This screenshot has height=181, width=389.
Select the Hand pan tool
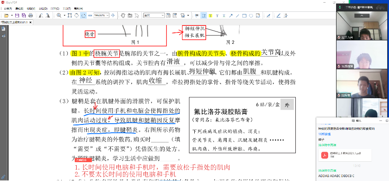pyautogui.click(x=123, y=15)
